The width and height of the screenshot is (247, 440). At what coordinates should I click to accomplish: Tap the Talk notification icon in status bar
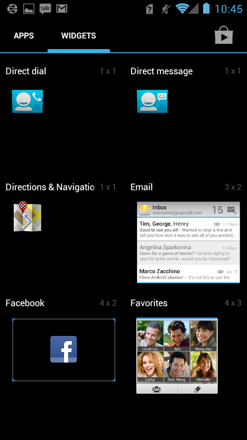coord(45,9)
